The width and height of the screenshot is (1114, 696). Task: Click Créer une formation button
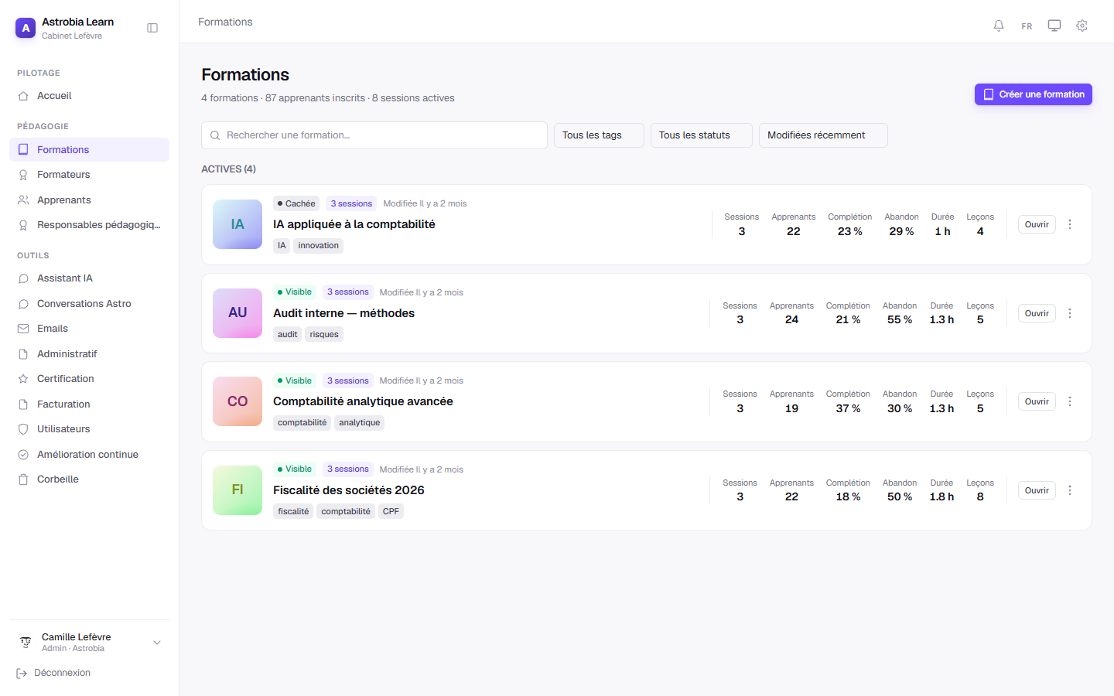point(1034,94)
